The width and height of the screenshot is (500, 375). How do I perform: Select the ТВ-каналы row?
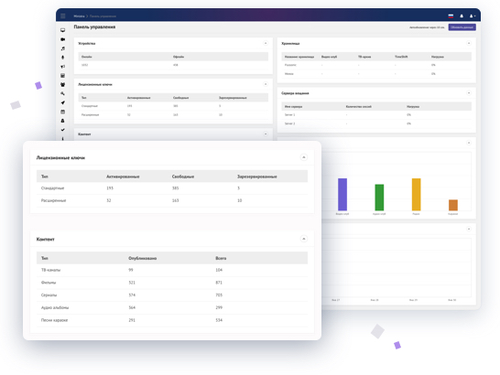[x=172, y=270]
